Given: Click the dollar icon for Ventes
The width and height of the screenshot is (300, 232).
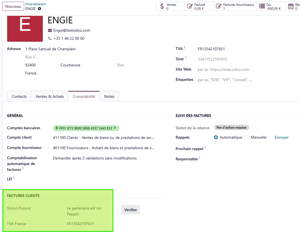Looking at the screenshot, I should 162,6.
